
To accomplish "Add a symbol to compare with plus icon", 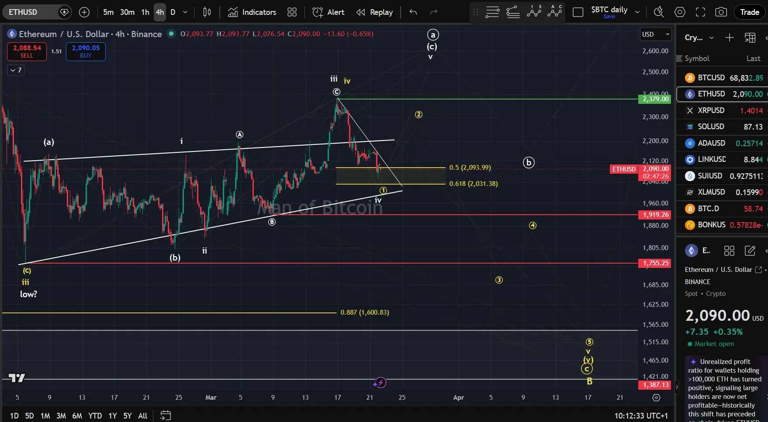I will tap(84, 12).
